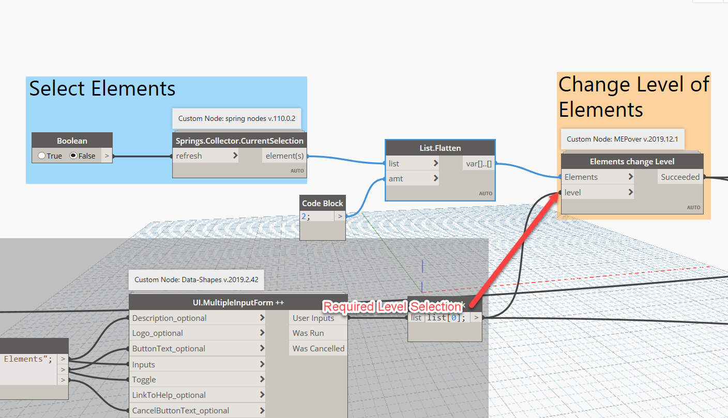728x418 pixels.
Task: Click the "Select Elements" group title
Action: click(x=102, y=88)
